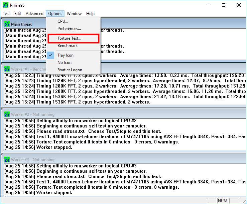Click the Worker #1 window icon

coord(7,69)
